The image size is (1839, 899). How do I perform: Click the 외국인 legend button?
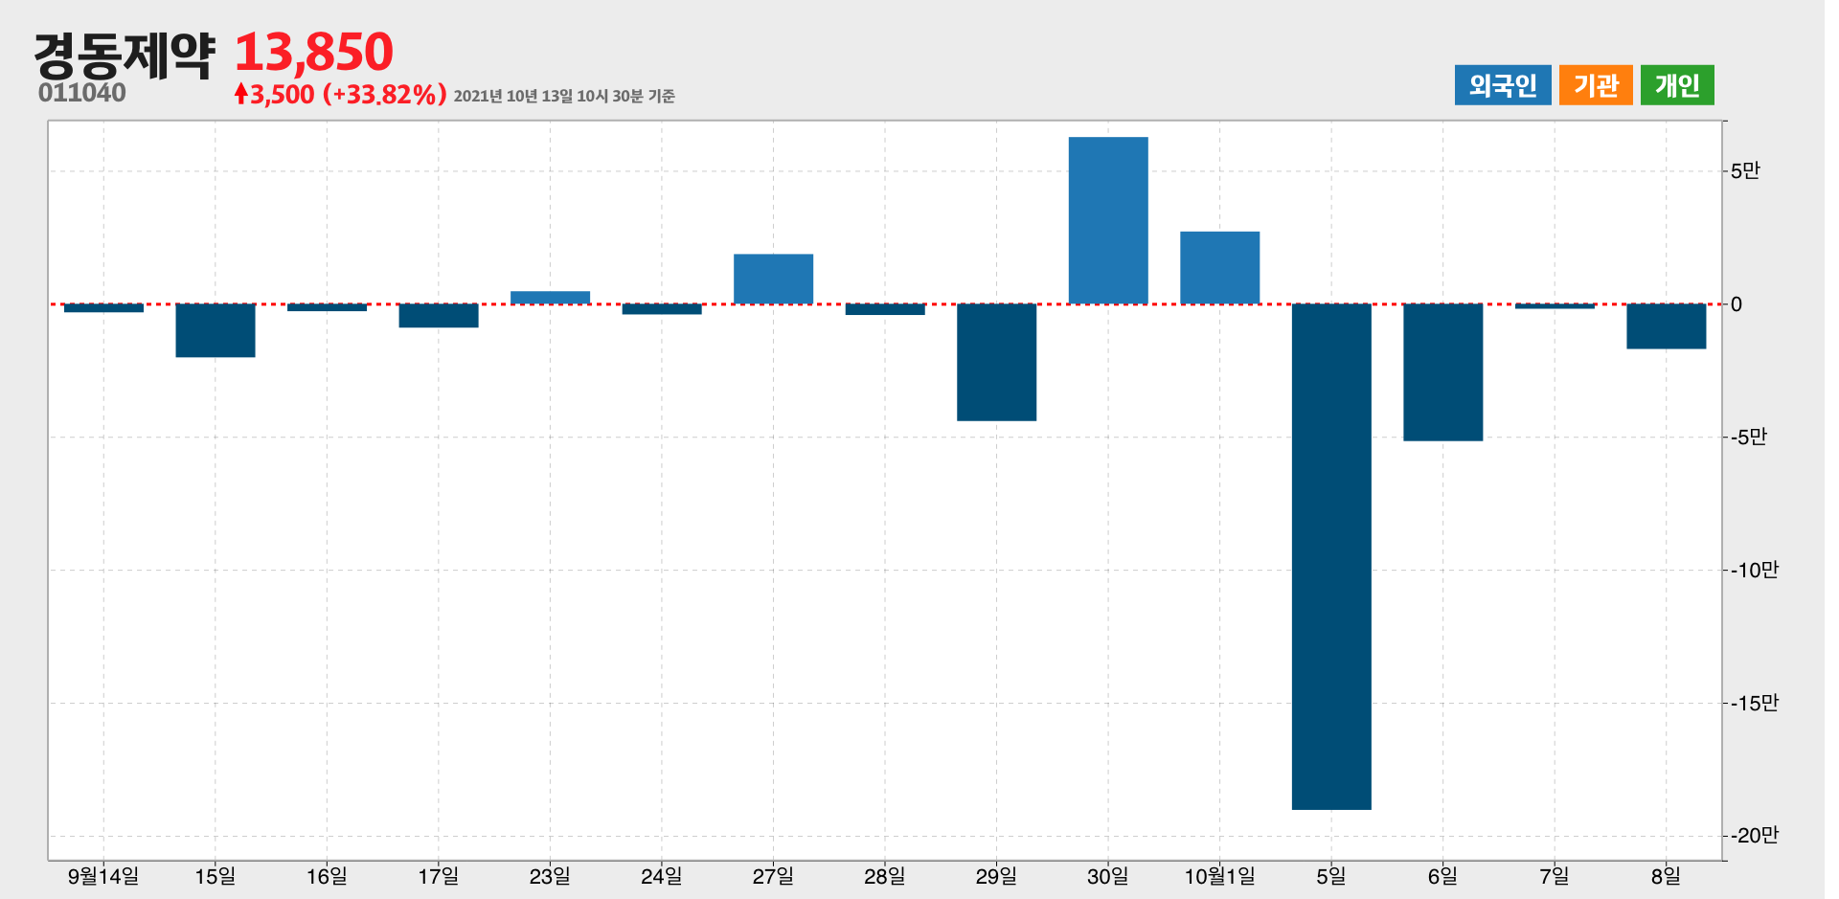click(x=1502, y=85)
